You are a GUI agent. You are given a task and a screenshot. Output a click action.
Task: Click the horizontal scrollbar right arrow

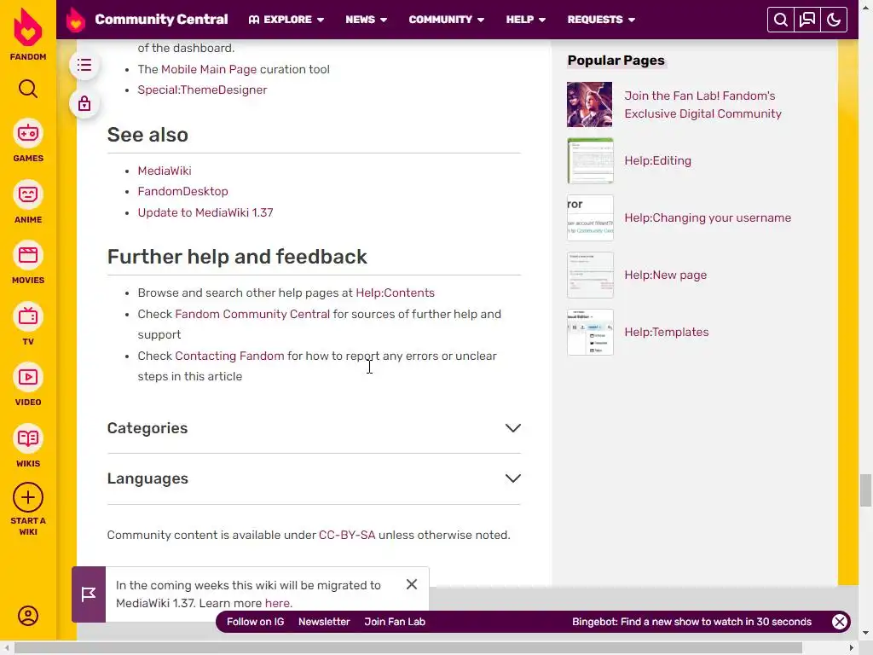[852, 647]
